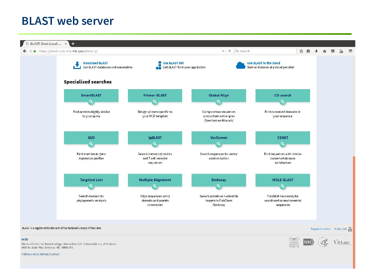Open the Global Align search card
Screen dimensions: 369x277
[219, 95]
